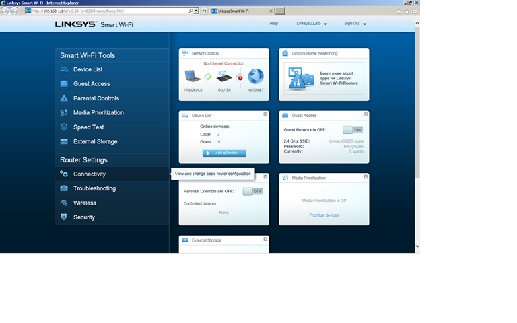The height and width of the screenshot is (323, 517).
Task: Click the Device List widget header icon
Action: [x=185, y=115]
